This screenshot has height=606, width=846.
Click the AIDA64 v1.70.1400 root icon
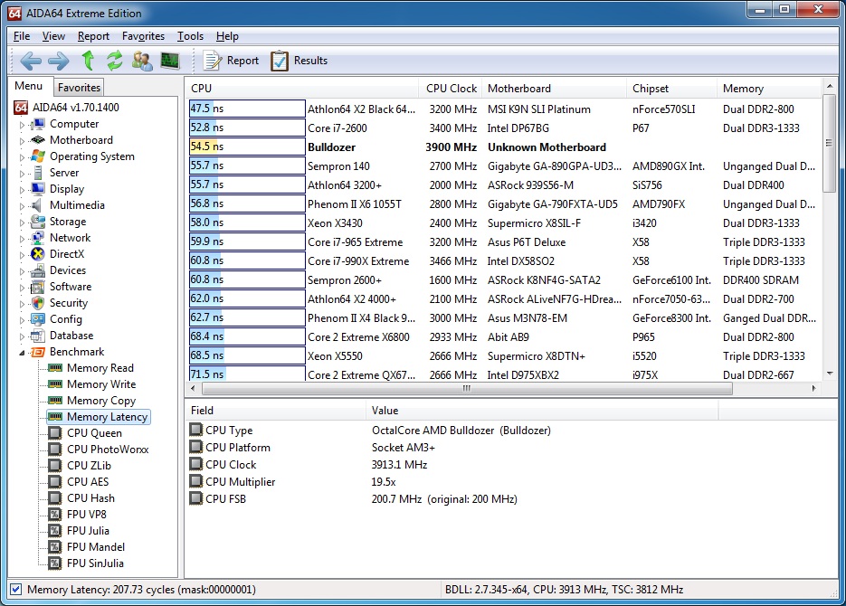[21, 108]
